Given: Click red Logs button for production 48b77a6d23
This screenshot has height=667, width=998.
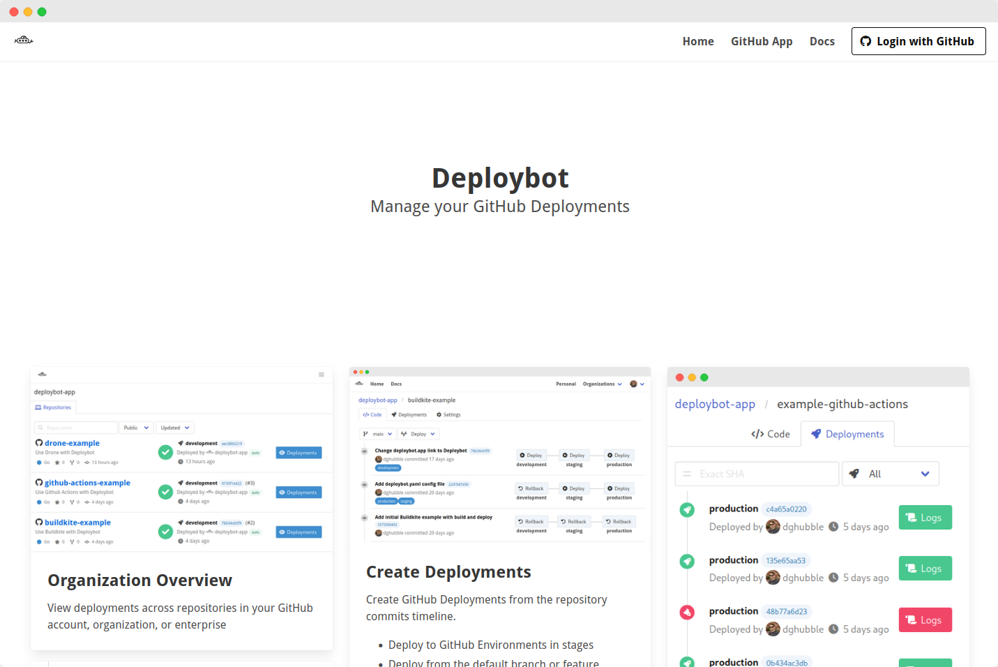Looking at the screenshot, I should tap(925, 620).
